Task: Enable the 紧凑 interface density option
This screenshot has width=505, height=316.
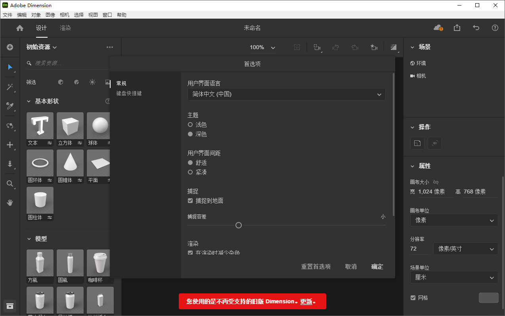Action: tap(191, 172)
